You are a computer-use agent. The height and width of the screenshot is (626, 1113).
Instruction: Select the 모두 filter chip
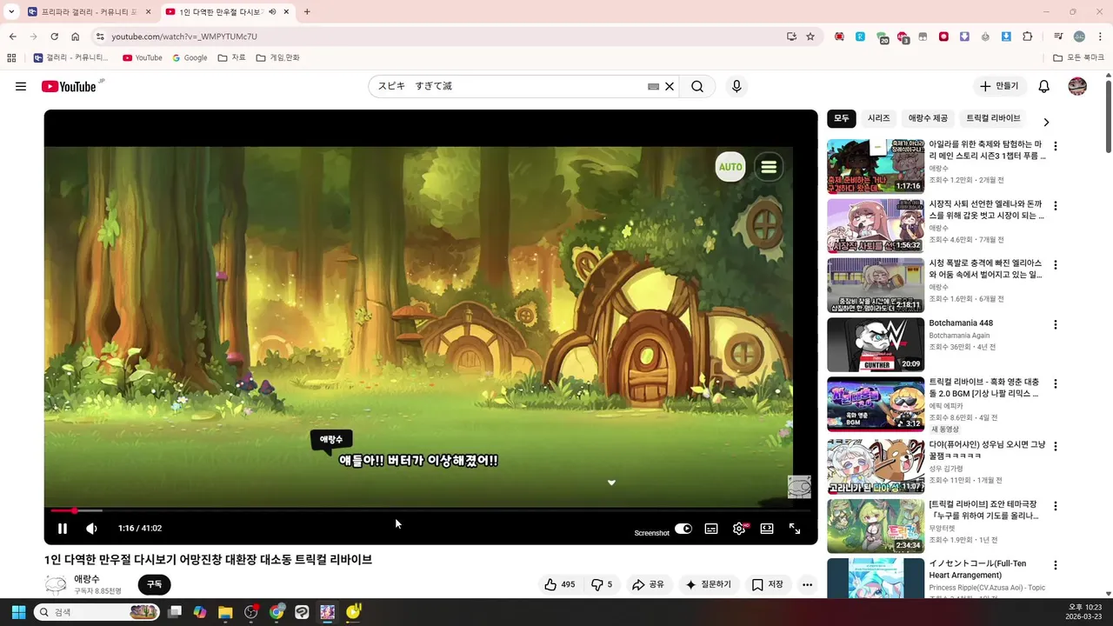[842, 118]
